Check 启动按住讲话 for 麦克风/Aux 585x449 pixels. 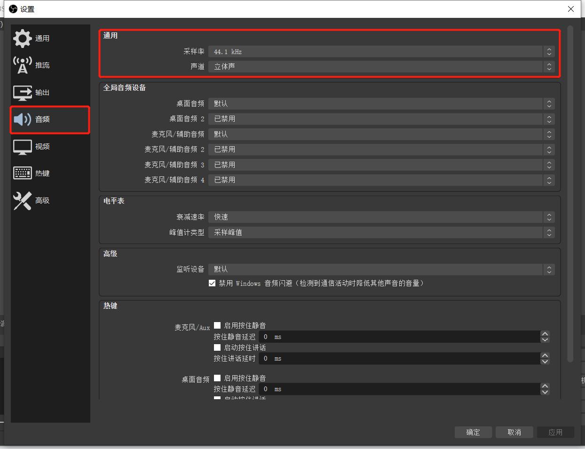217,347
